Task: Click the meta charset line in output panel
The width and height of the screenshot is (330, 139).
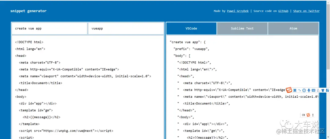Action: pyautogui.click(x=204, y=83)
